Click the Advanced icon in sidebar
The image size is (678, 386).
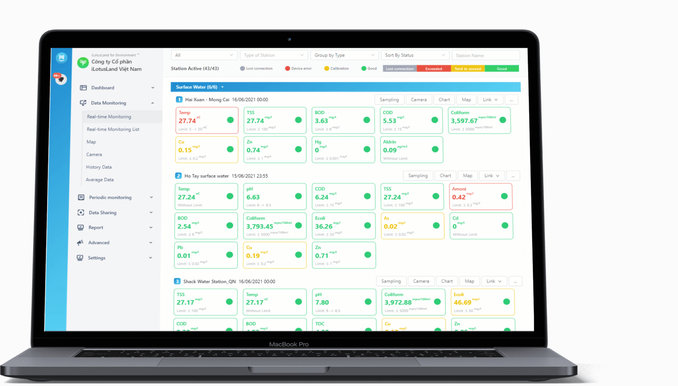[x=85, y=242]
